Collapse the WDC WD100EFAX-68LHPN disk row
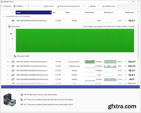The image size is (141, 113). tap(8, 21)
